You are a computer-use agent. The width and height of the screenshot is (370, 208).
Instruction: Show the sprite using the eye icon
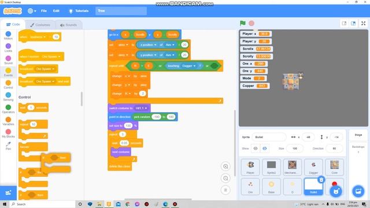256,148
